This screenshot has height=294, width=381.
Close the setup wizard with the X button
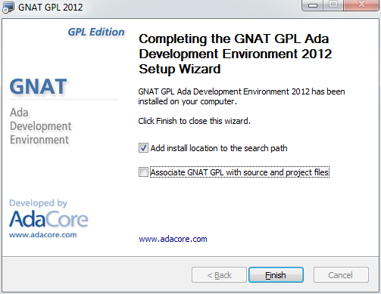(361, 5)
